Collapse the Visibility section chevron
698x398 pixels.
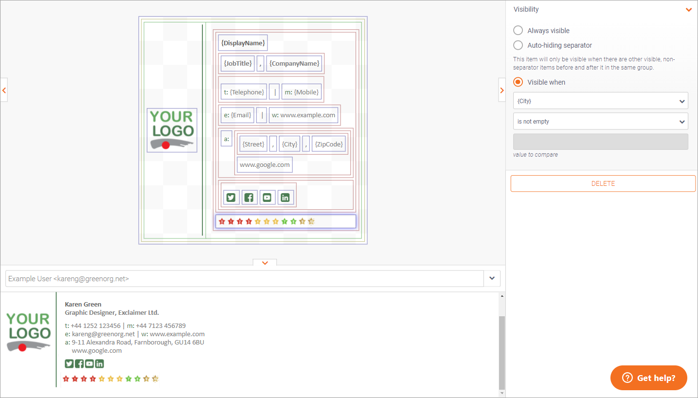pos(688,10)
